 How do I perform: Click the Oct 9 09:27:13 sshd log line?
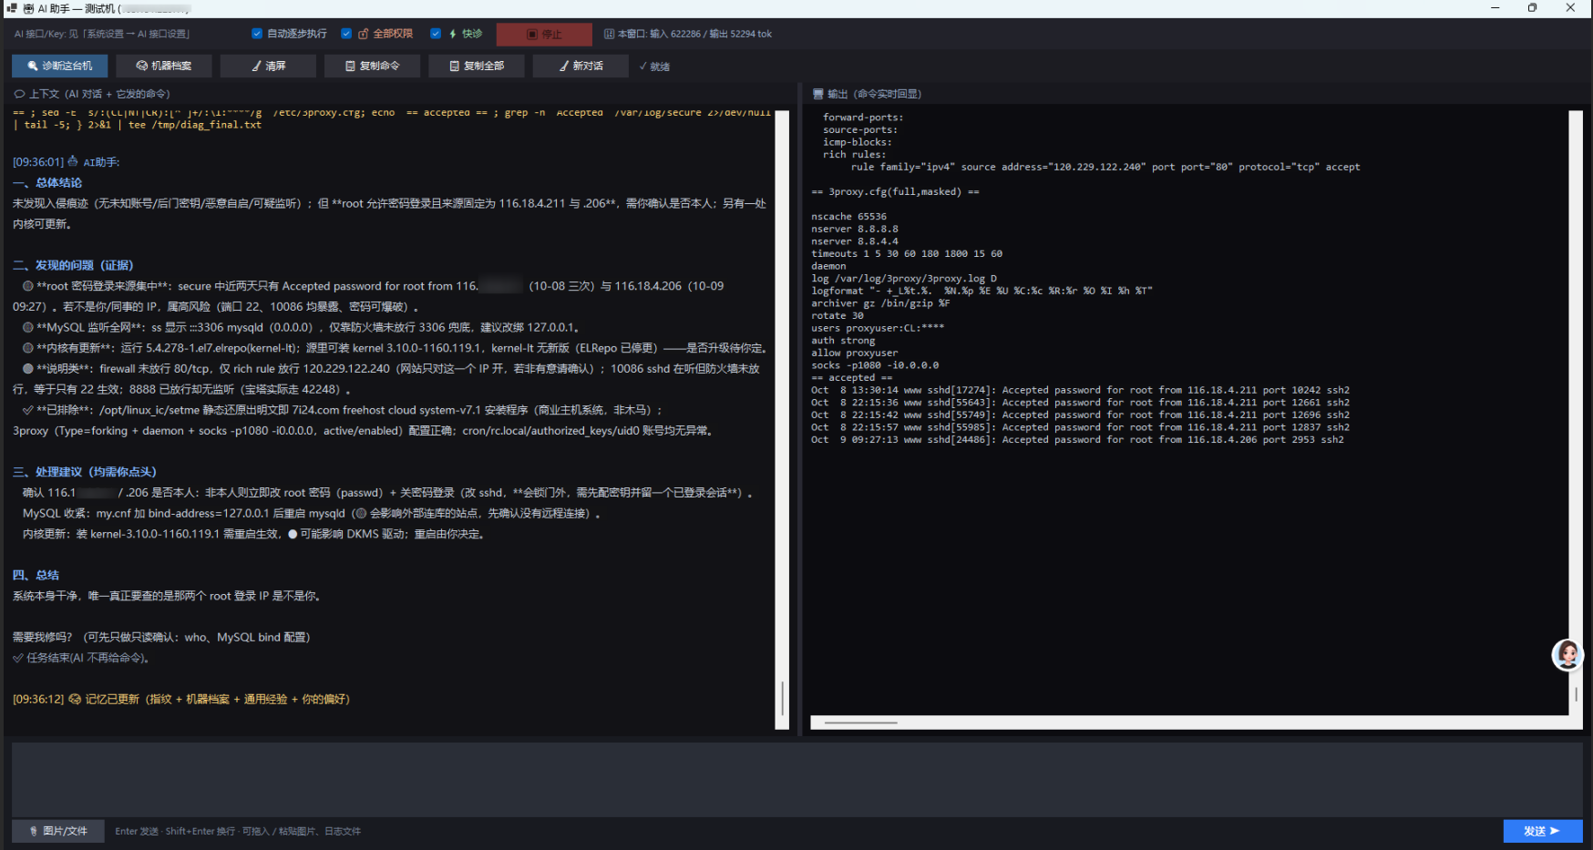[1077, 440]
